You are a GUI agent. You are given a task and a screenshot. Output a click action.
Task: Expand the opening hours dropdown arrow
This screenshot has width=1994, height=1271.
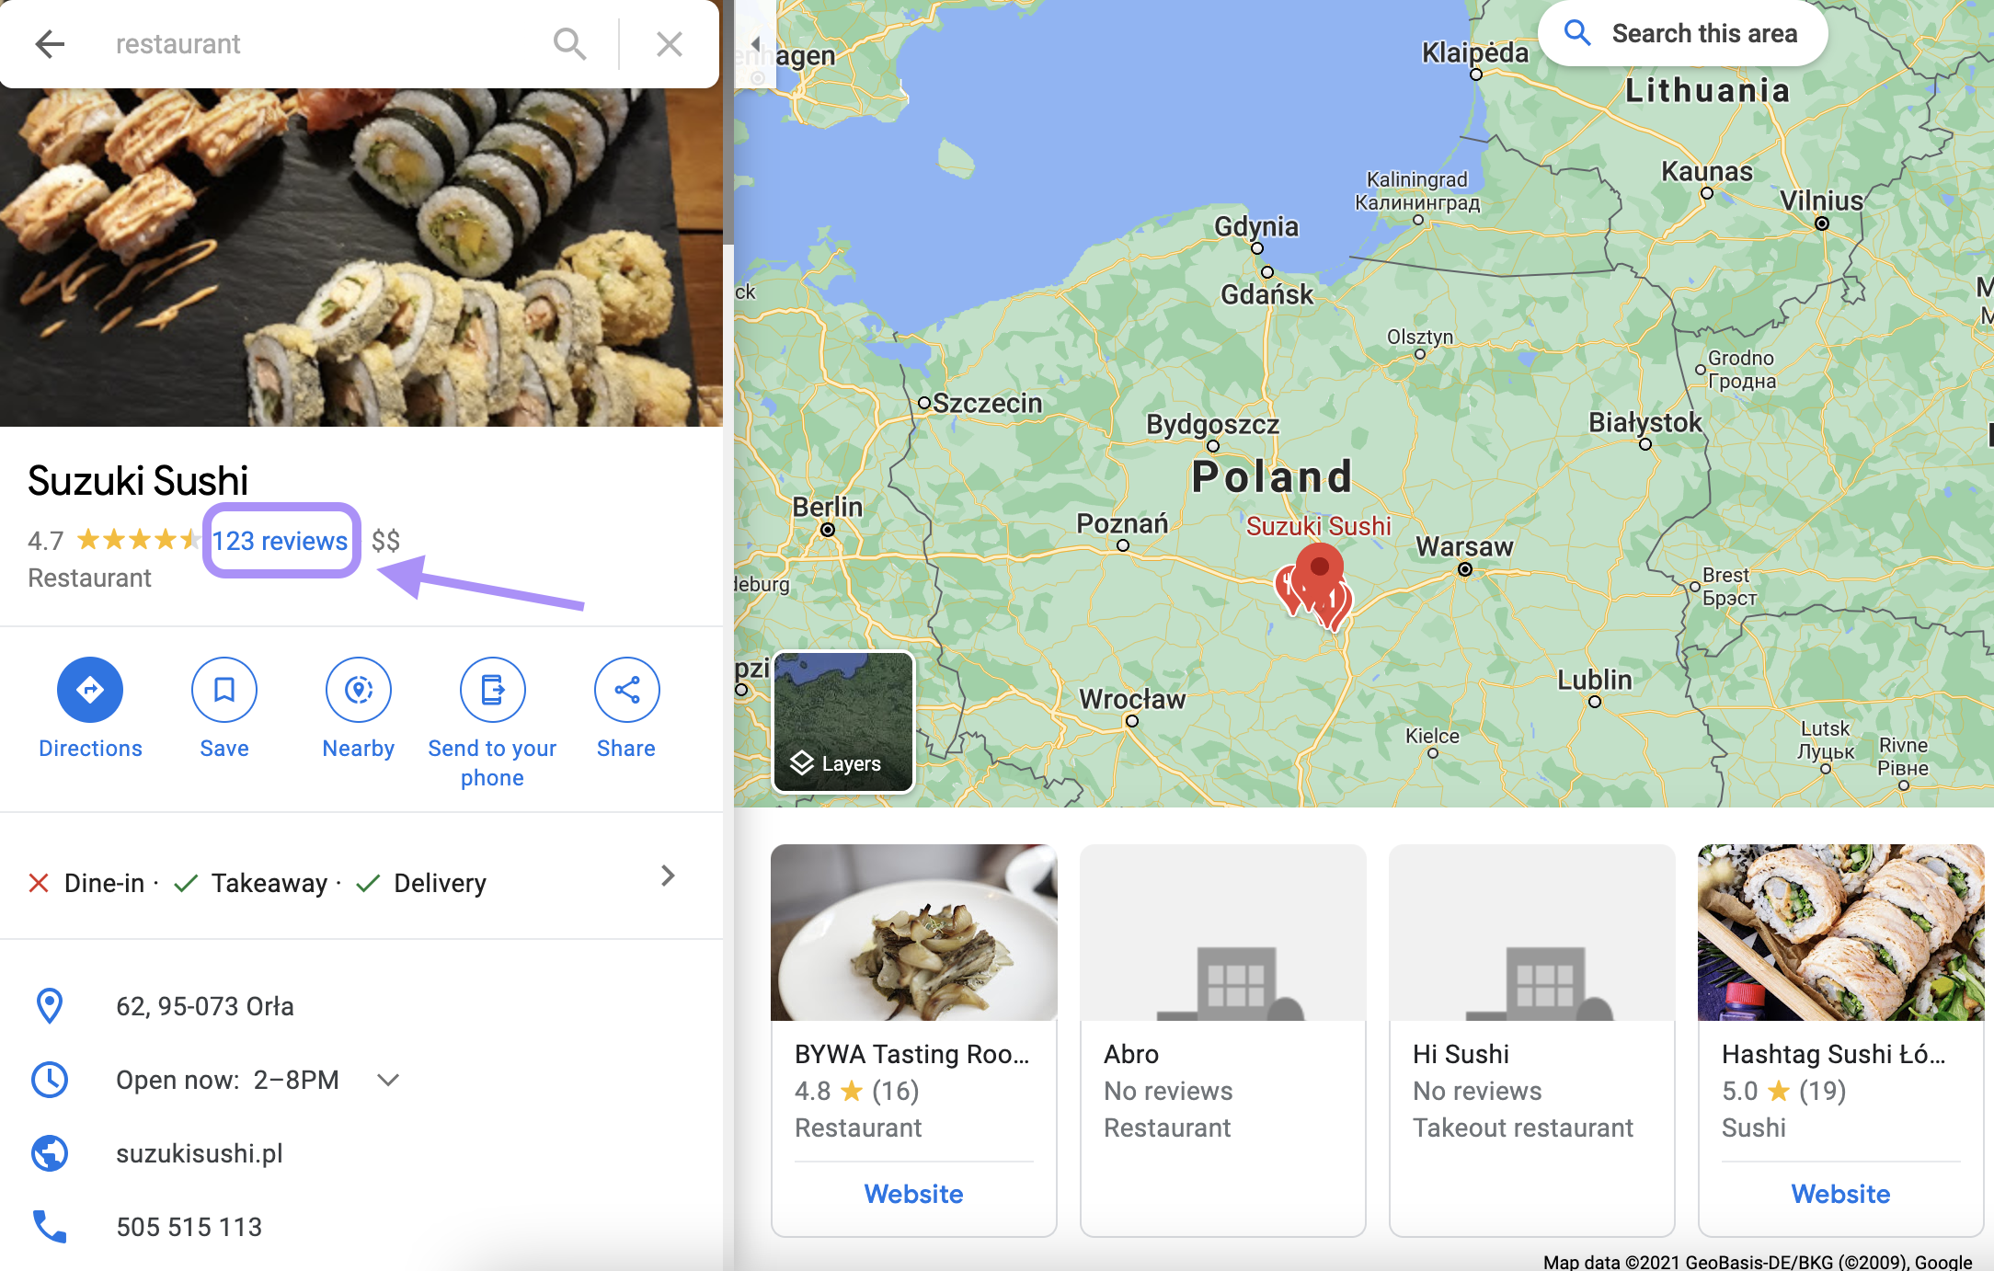point(388,1080)
